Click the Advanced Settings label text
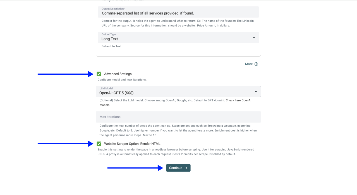The image size is (357, 195). (x=118, y=74)
